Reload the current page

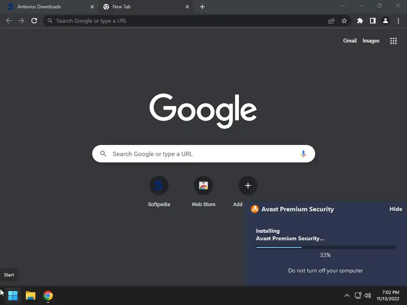(x=34, y=21)
